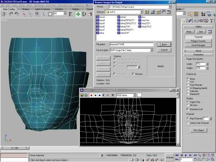Open Select by Name list icon
The width and height of the screenshot is (216, 162).
71,14
